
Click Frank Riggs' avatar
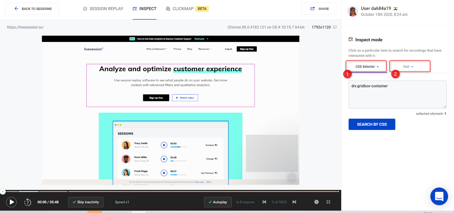[126, 172]
